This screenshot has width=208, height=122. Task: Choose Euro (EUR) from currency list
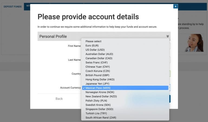coord(125,46)
